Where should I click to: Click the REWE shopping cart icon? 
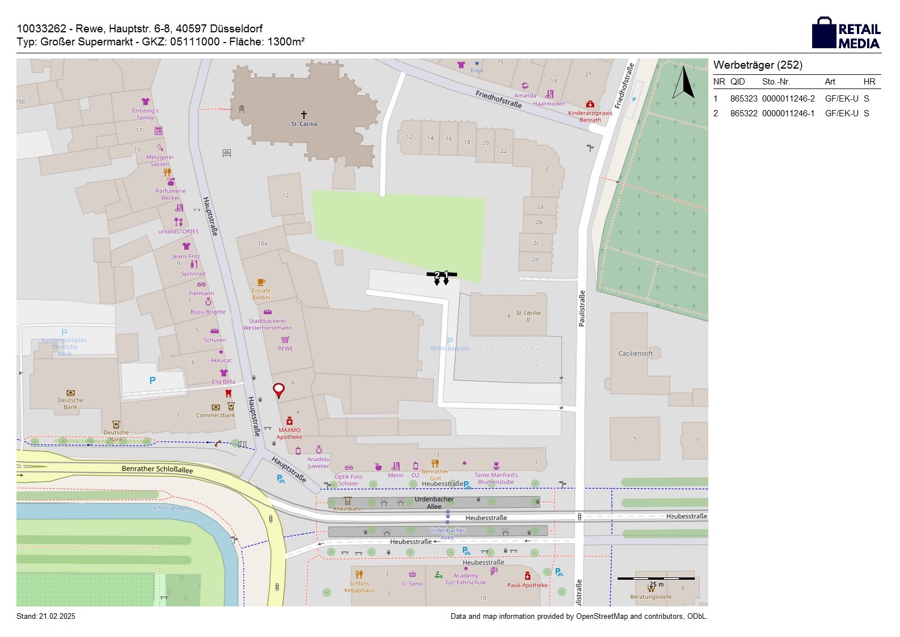(x=285, y=340)
